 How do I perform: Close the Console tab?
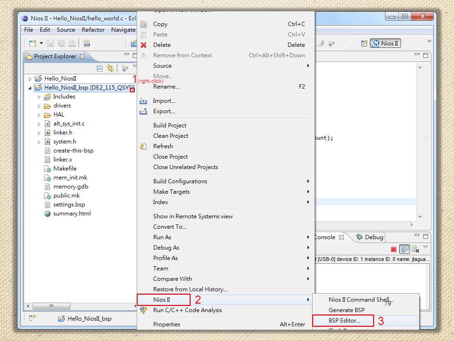pos(341,237)
